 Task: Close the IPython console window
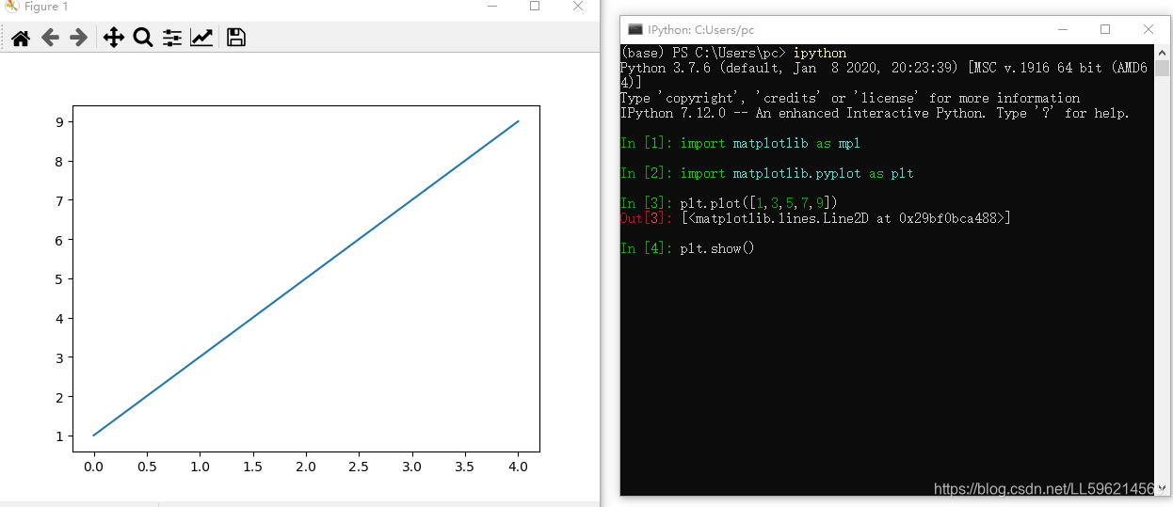coord(1149,30)
